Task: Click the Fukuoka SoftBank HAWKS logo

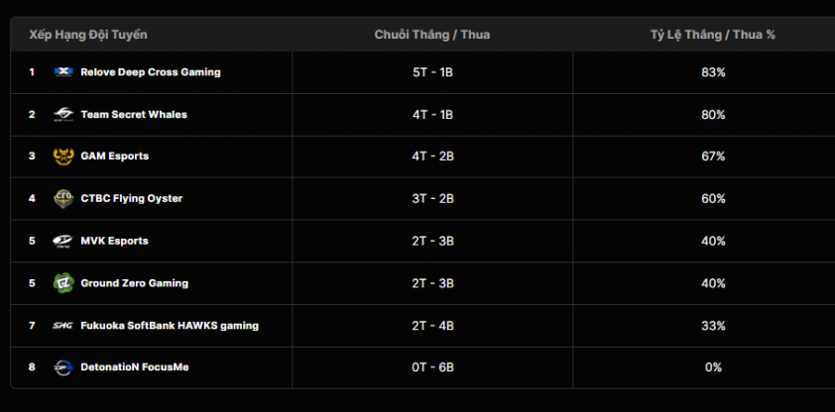Action: (63, 325)
